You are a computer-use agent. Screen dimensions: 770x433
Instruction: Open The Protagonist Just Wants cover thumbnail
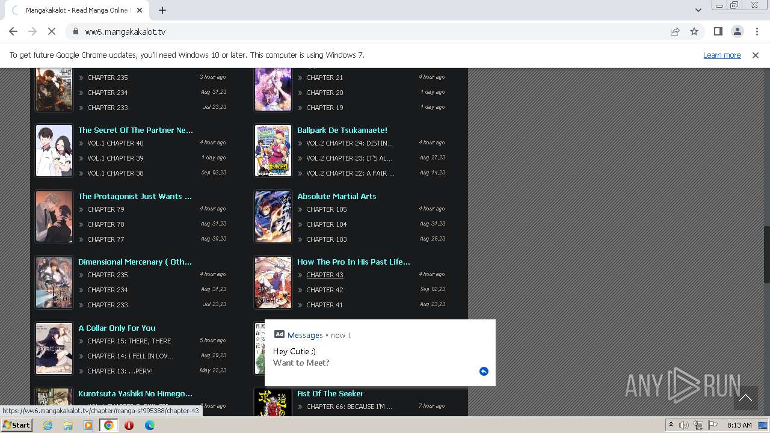click(x=54, y=216)
